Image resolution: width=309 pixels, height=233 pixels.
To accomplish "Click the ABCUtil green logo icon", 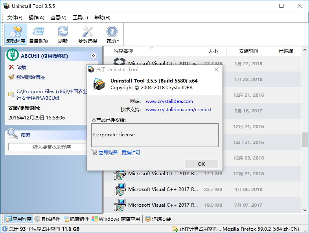I will [13, 55].
